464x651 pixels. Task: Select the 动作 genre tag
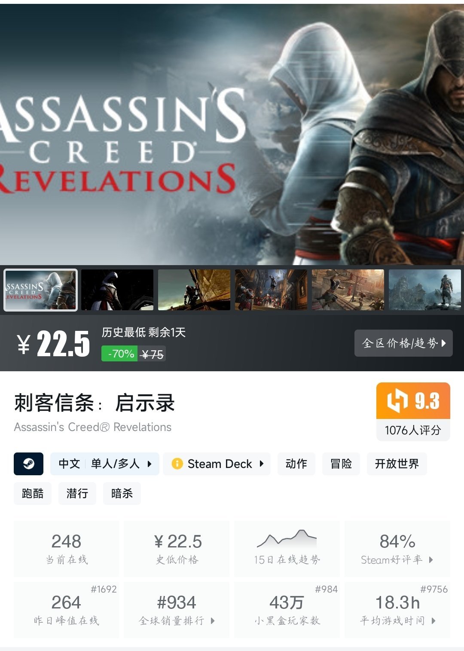click(296, 464)
